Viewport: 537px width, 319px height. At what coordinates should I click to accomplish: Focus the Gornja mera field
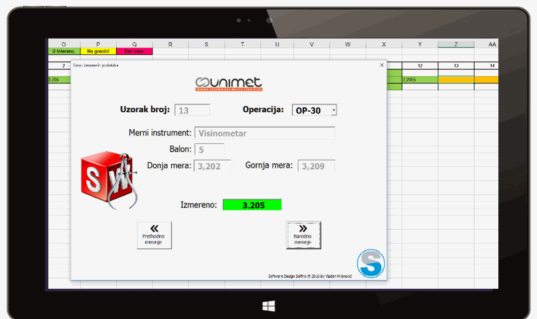(316, 166)
